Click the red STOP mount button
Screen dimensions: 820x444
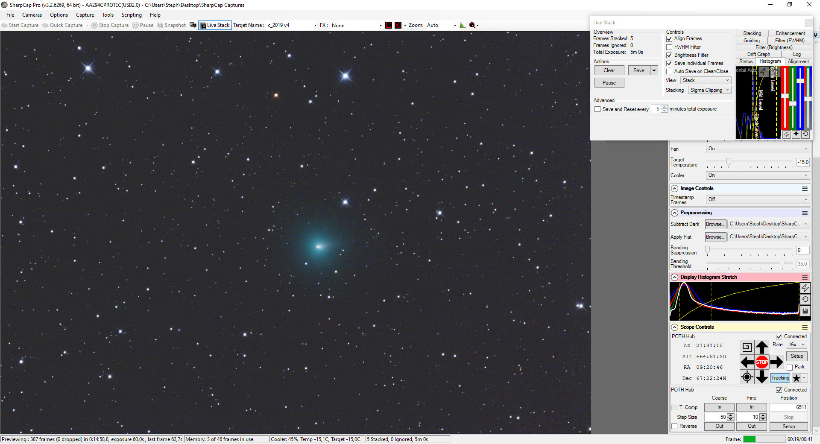pos(762,362)
